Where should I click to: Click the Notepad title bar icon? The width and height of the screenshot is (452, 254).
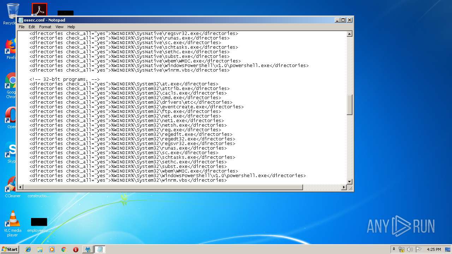pos(21,20)
